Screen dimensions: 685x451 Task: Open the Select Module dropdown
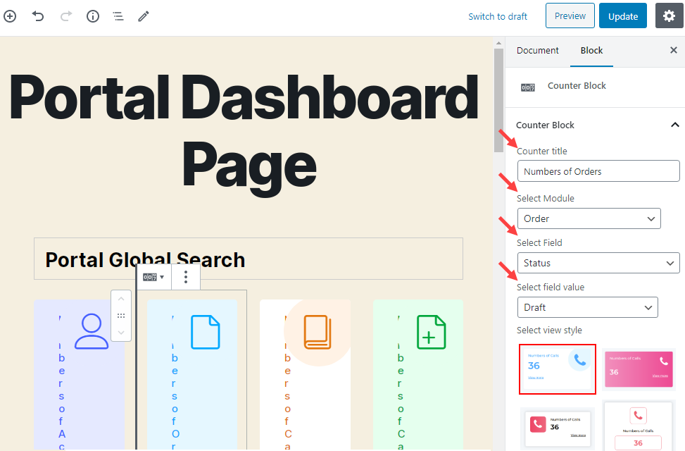(589, 218)
